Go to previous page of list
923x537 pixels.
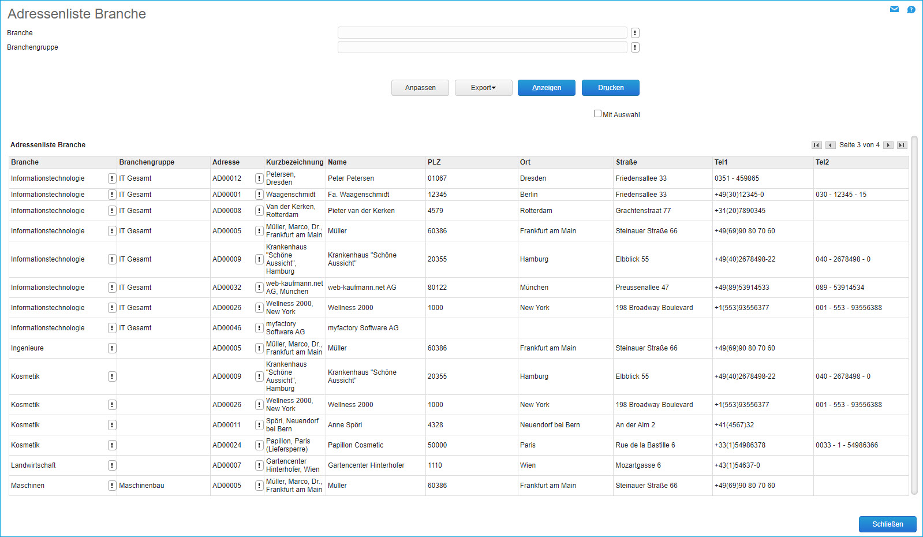[x=830, y=146]
